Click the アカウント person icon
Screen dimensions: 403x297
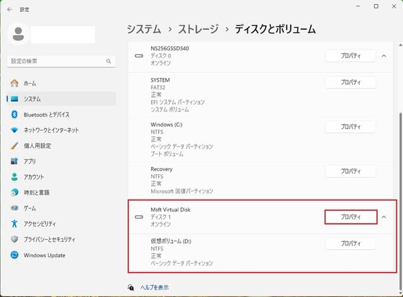coord(14,177)
